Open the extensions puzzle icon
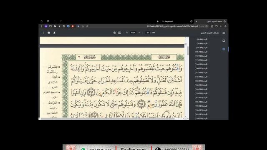Viewport: 267px width, 150px height. 55,26
